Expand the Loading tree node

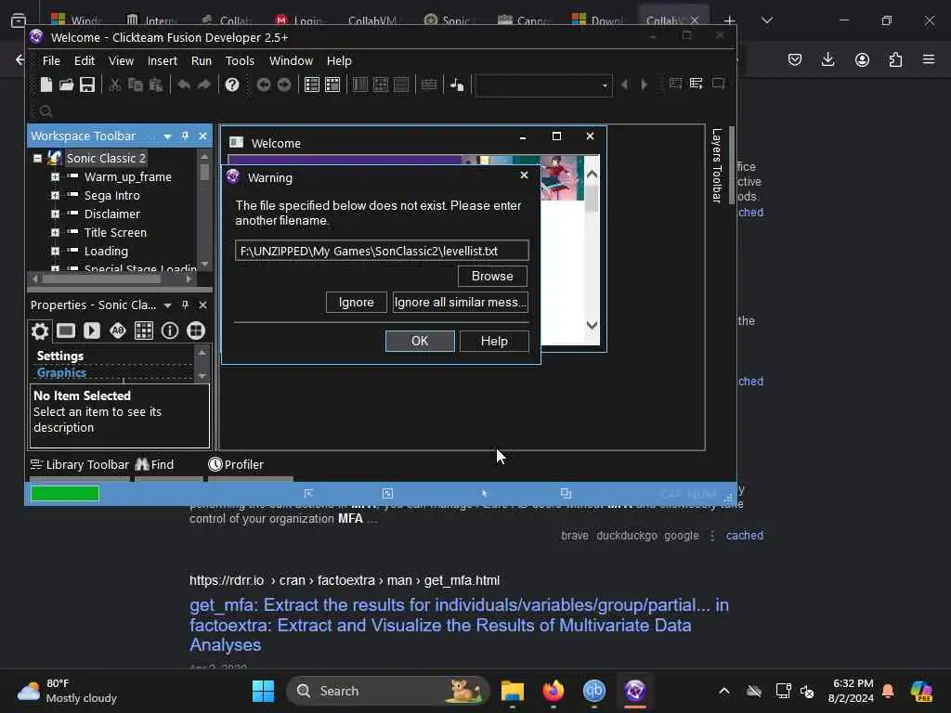click(x=55, y=251)
